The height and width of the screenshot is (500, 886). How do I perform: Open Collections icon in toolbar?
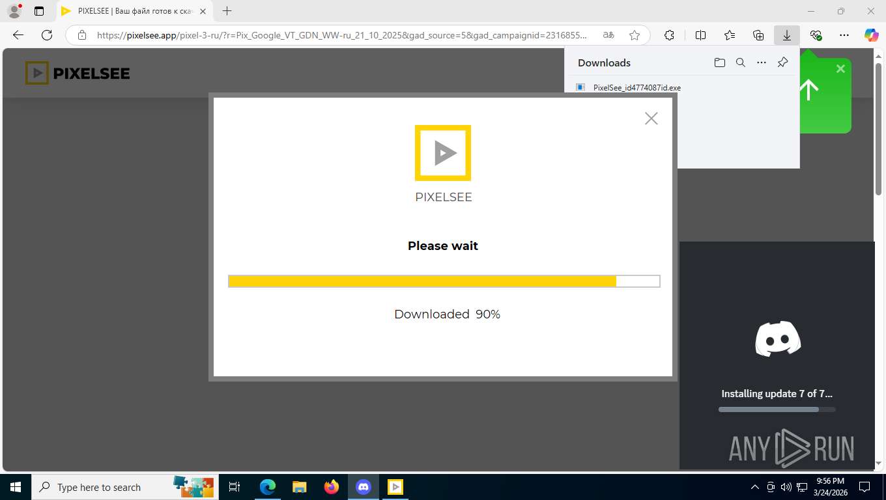pyautogui.click(x=758, y=35)
